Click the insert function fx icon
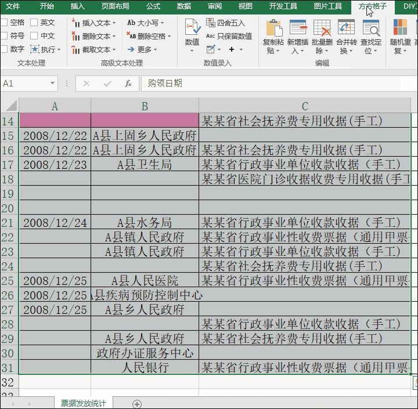 pos(128,84)
